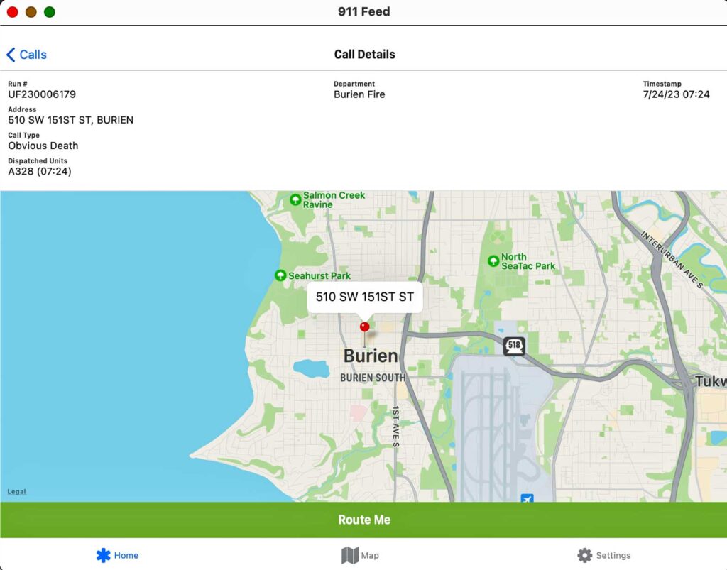Switch to the Map tab label
Image resolution: width=727 pixels, height=570 pixels.
coord(370,556)
